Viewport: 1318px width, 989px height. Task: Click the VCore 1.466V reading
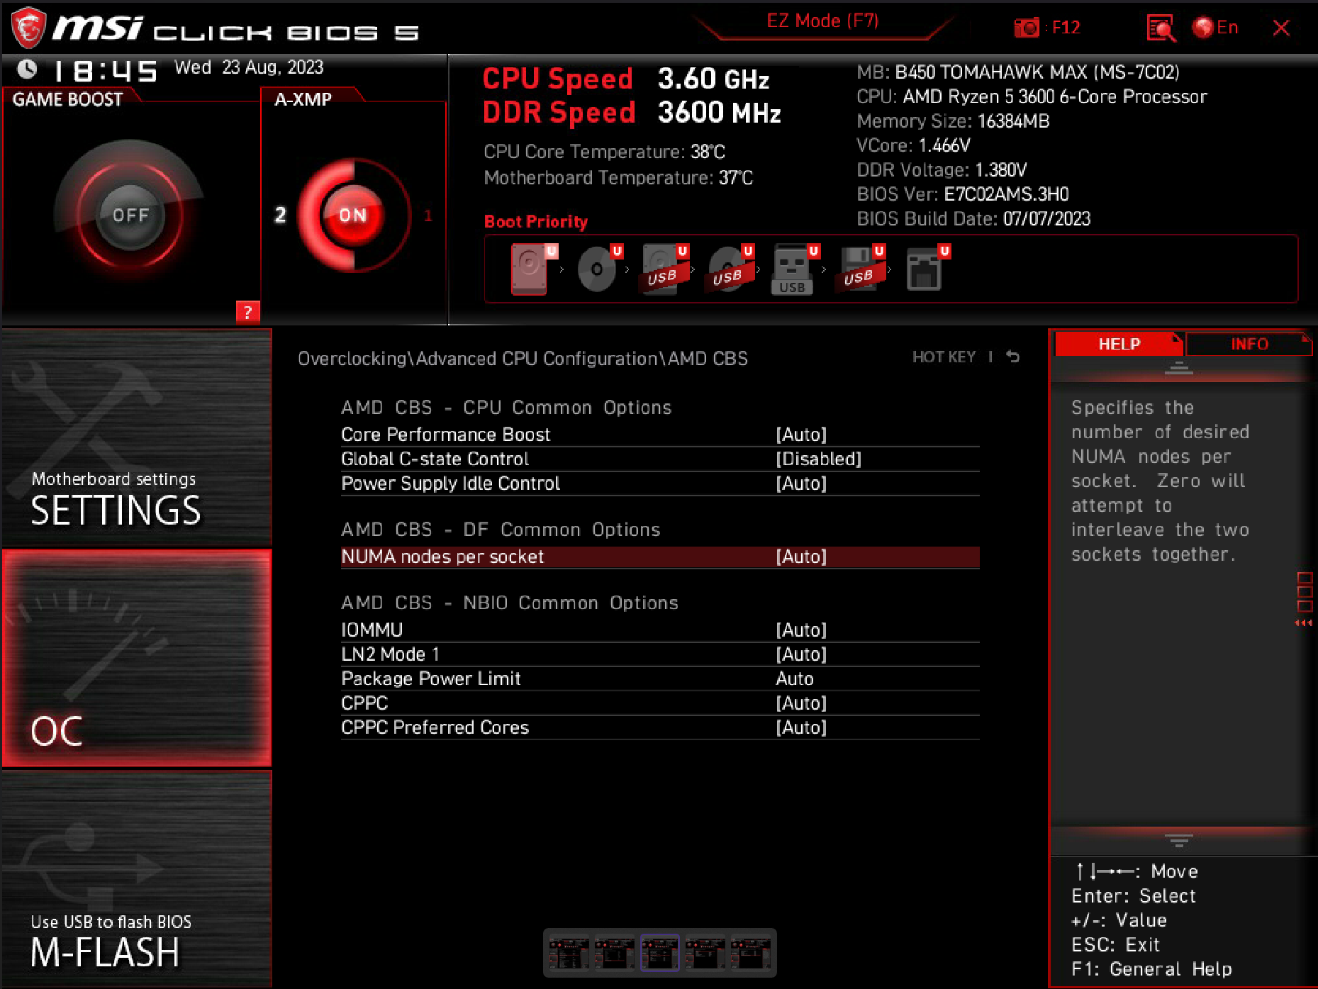point(913,145)
